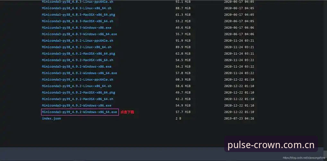Download Miniconda3-py38_4.9.2-Linux-x86_64.sh

76,47
